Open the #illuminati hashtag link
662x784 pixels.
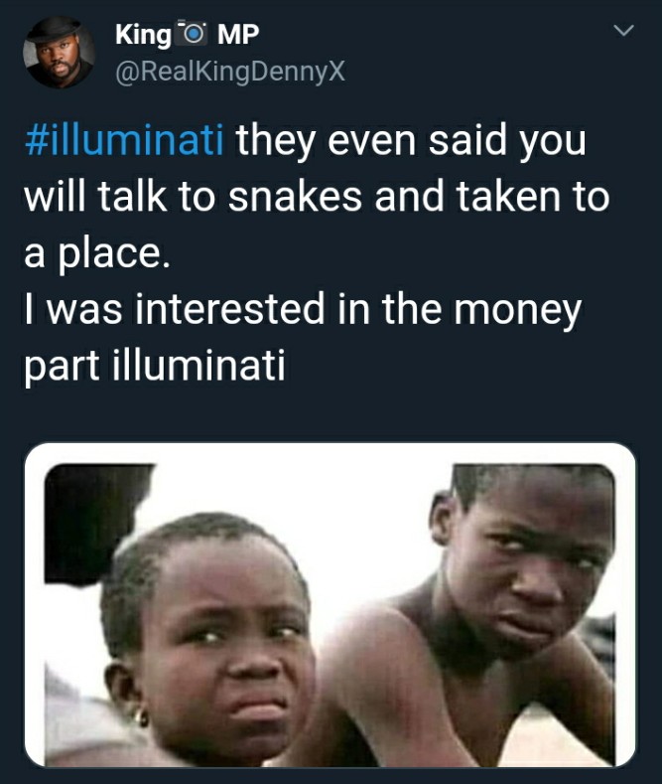tap(124, 140)
